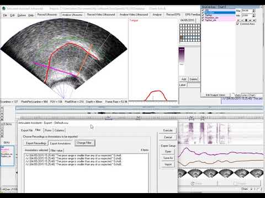The image size is (265, 198).
Task: Click the Tongue contour plot panel
Action: click(153, 59)
